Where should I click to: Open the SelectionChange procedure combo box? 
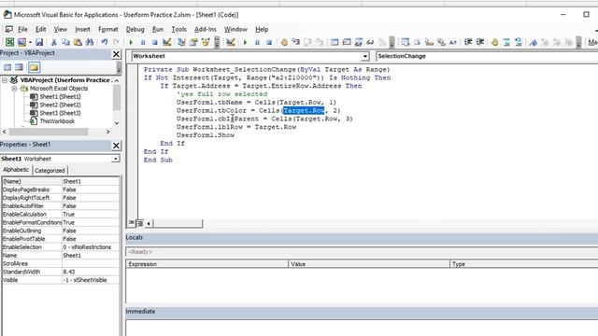point(487,56)
